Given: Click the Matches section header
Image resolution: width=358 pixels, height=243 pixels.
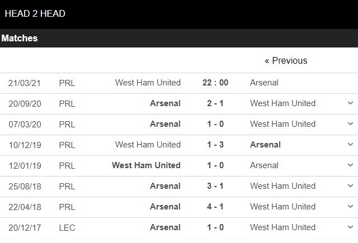Looking at the screenshot, I should tap(20, 39).
